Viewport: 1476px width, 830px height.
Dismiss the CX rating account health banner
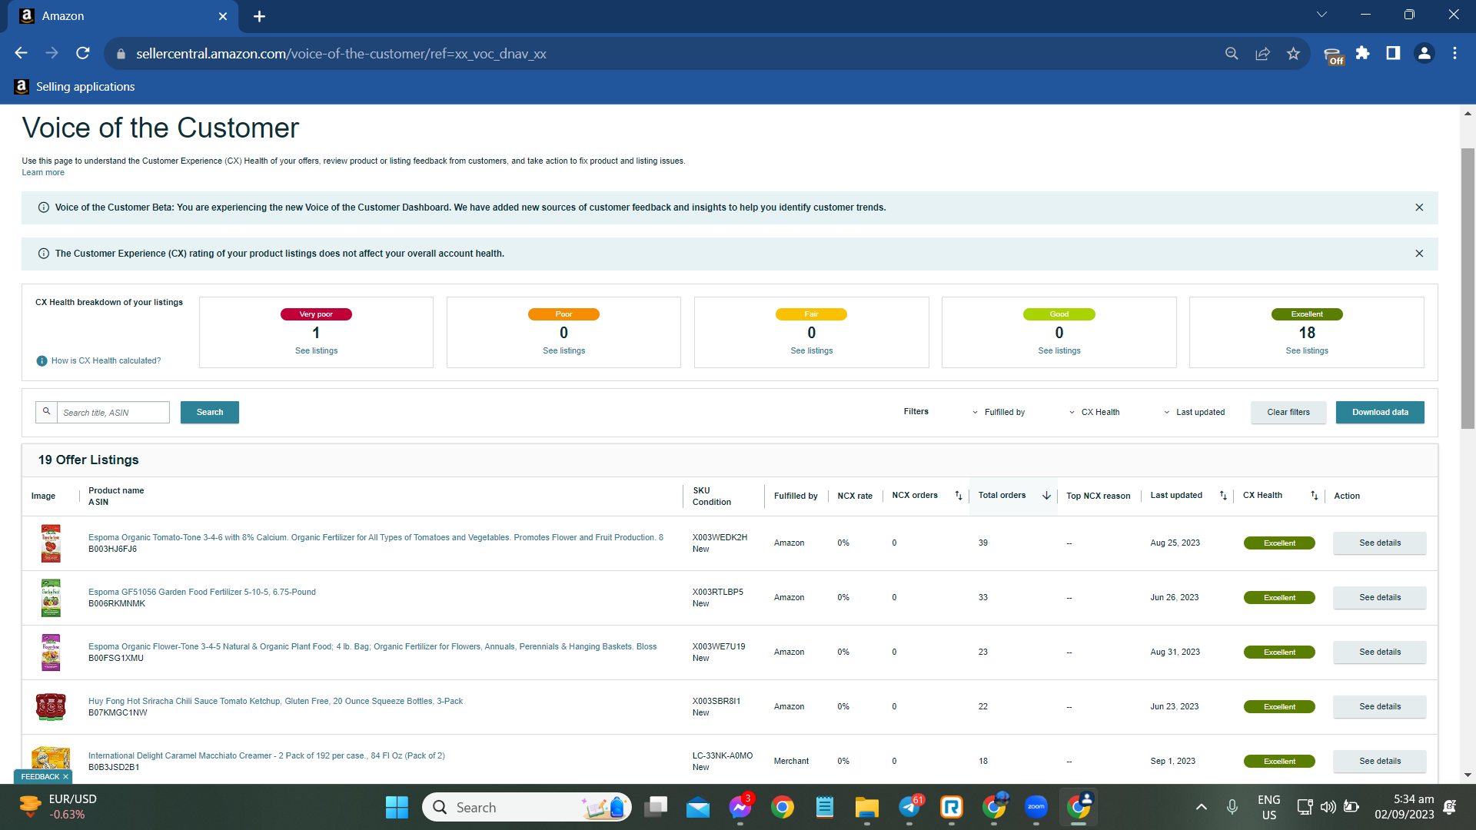[x=1419, y=254]
